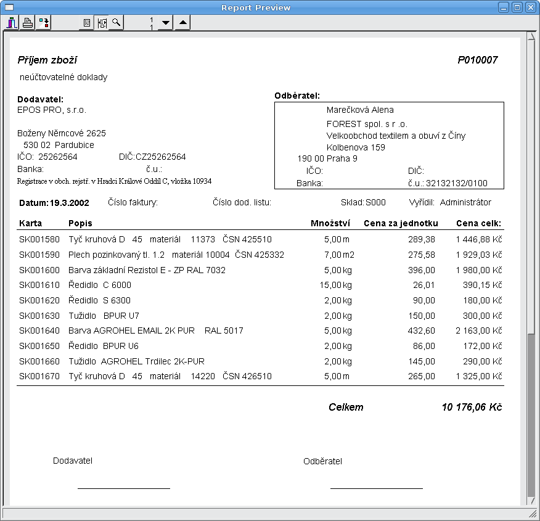Click the export icon with red arrow

tap(44, 23)
